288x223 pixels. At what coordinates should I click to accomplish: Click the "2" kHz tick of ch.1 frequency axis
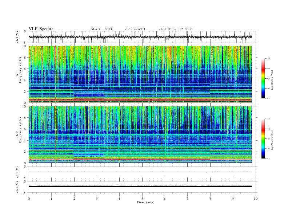[25, 91]
